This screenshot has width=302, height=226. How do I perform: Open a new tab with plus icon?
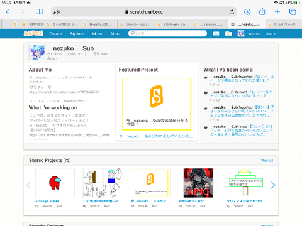click(x=277, y=12)
